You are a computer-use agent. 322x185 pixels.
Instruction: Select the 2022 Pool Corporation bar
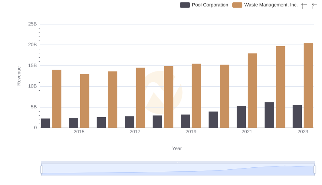pos(269,115)
